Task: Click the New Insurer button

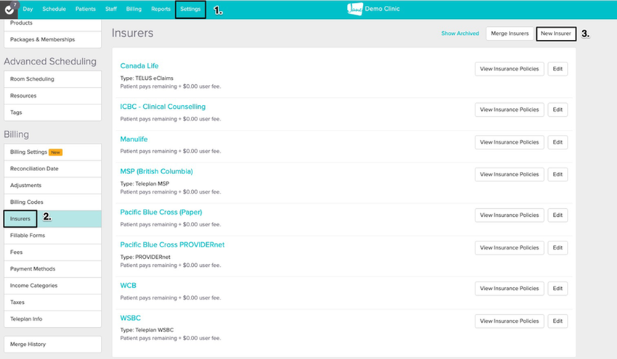Action: 555,33
